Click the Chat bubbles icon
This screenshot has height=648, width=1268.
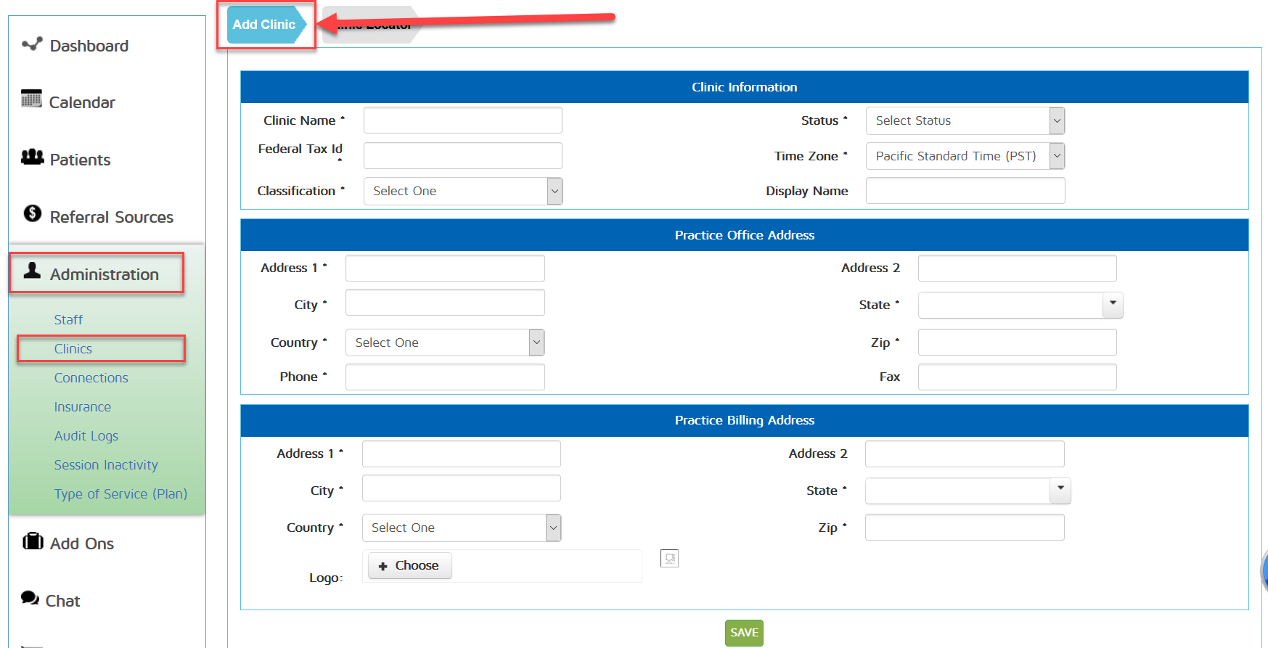[30, 598]
